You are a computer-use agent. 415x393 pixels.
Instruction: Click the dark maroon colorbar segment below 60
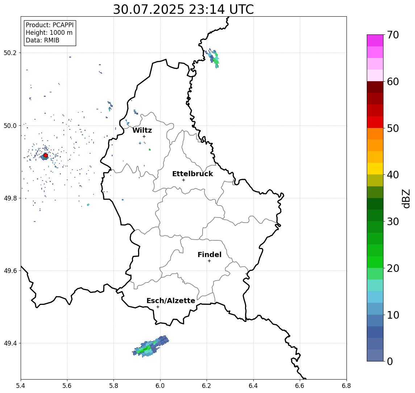[x=375, y=87]
